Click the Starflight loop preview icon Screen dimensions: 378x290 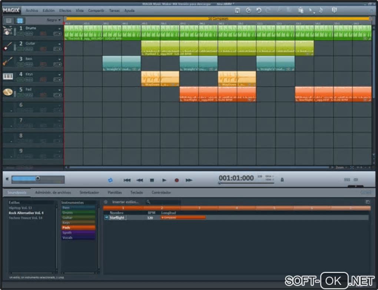click(106, 217)
